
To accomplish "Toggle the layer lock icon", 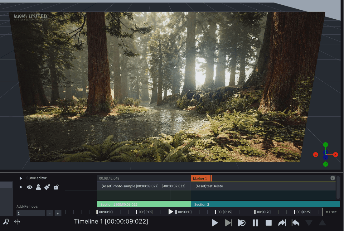I will [x=56, y=187].
